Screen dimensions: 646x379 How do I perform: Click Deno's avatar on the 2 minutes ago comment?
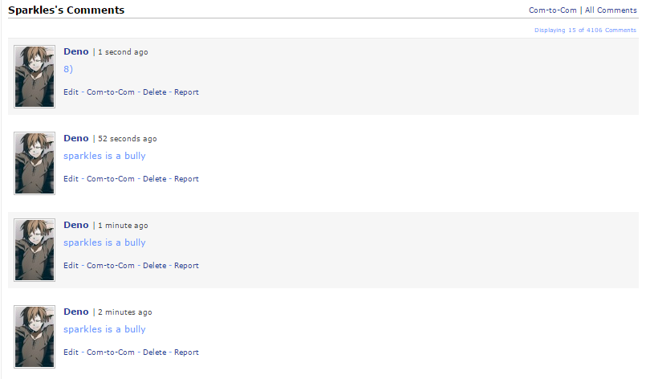[x=35, y=336]
